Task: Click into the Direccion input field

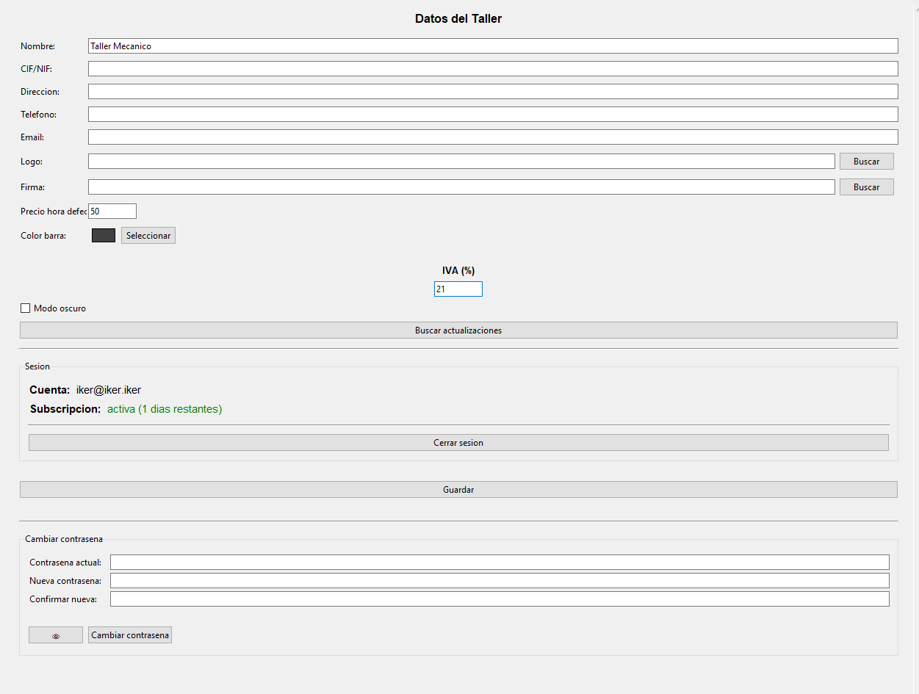Action: (493, 92)
